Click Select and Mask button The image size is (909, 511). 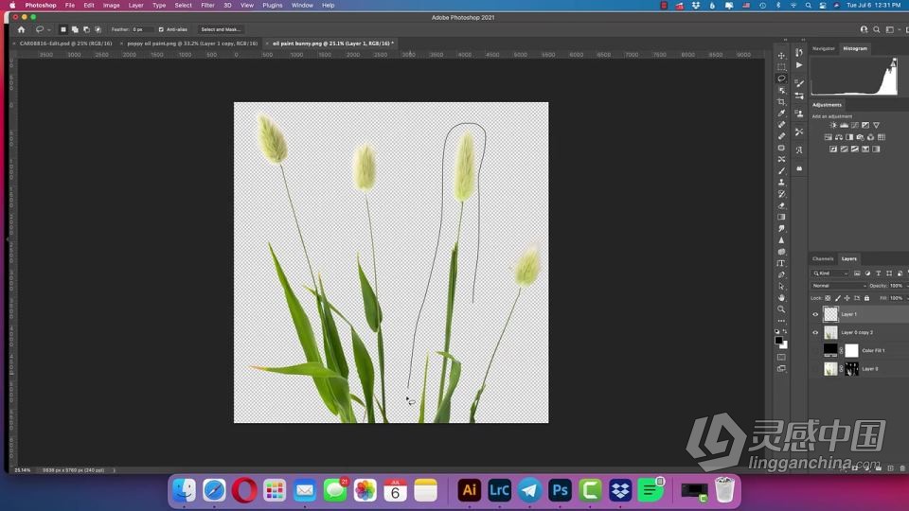221,29
